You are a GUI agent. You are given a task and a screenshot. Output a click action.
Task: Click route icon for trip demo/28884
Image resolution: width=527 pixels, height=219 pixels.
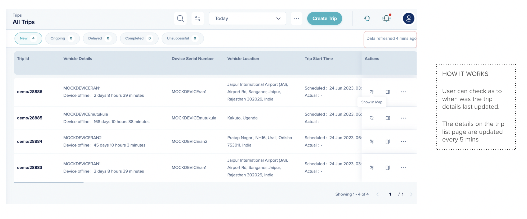tap(372, 142)
